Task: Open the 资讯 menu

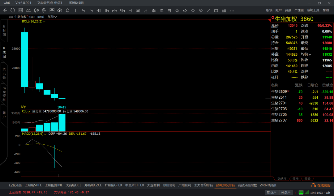Action: pyautogui.click(x=288, y=10)
